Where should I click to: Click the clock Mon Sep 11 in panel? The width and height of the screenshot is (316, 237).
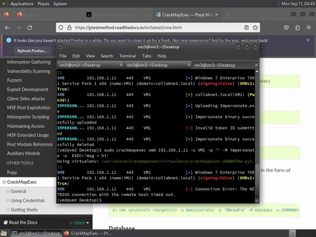(x=298, y=4)
